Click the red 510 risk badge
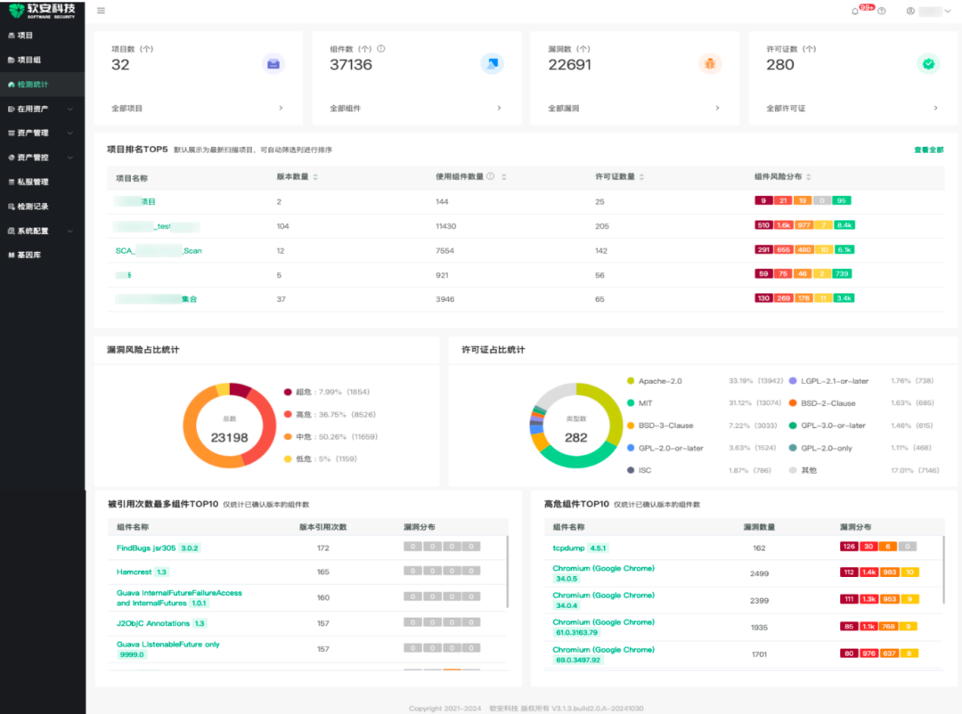The width and height of the screenshot is (962, 714). tap(763, 225)
